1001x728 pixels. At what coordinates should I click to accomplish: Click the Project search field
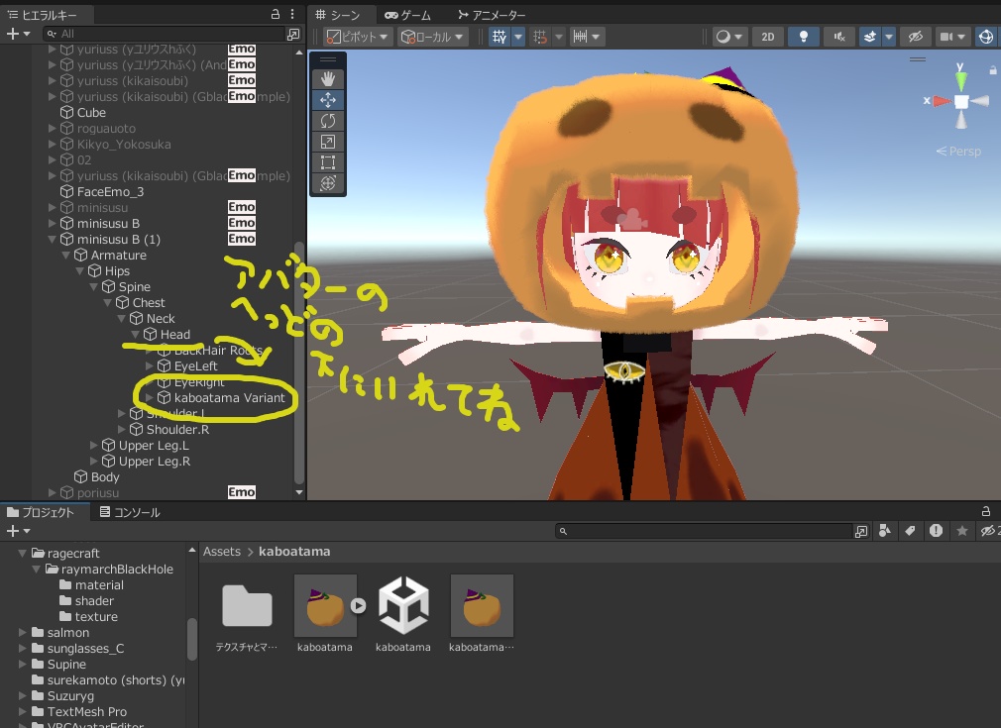(x=704, y=531)
